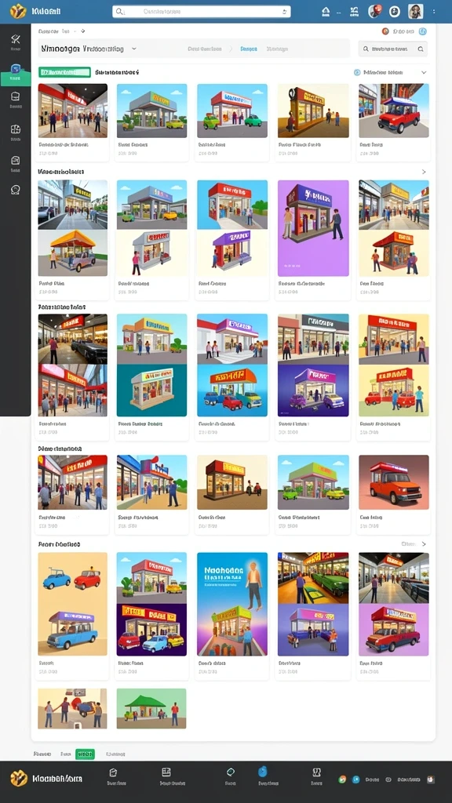Open the green-roofed shop with green cars thumbnail
This screenshot has height=803, width=452.
point(313,482)
